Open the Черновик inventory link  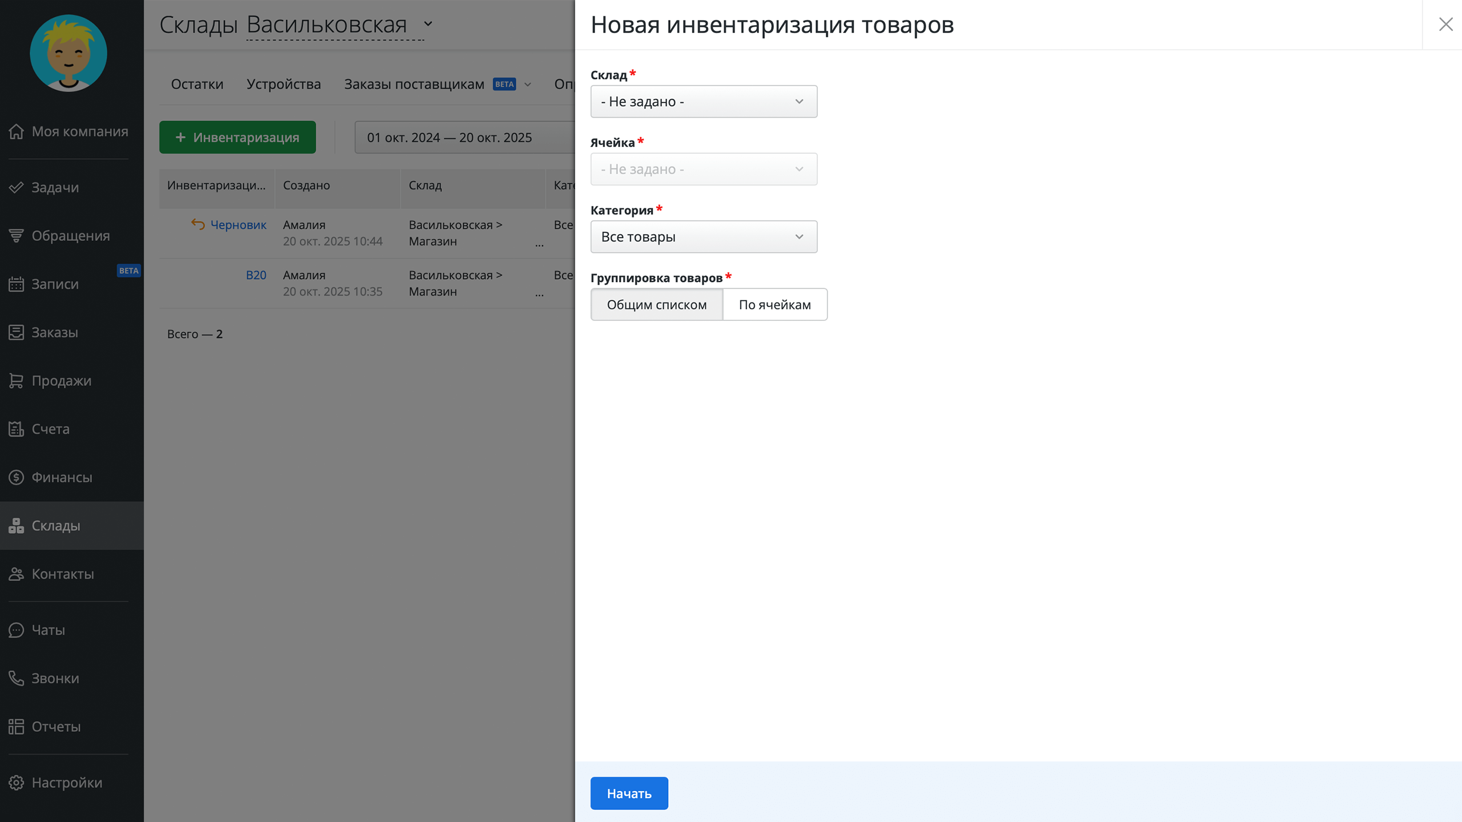click(x=238, y=225)
